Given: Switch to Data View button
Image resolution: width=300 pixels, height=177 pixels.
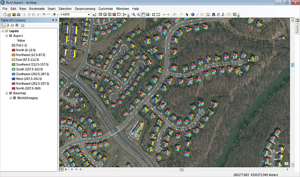Looking at the screenshot, I should (62, 169).
